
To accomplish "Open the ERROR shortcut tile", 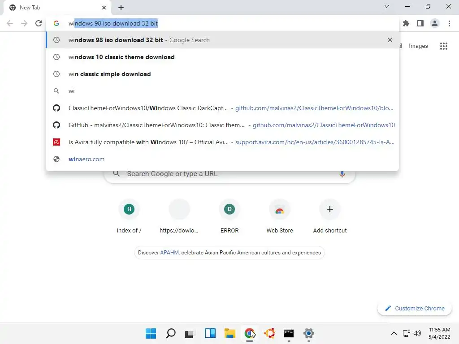I will [x=229, y=216].
